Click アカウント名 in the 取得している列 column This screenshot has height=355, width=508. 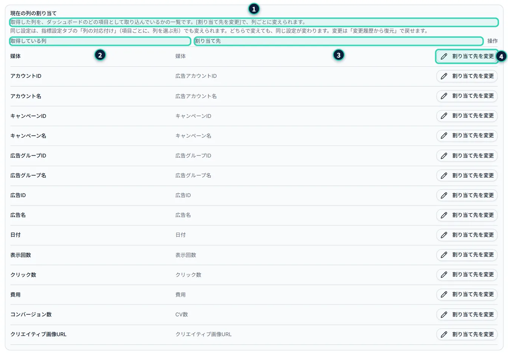(x=26, y=96)
